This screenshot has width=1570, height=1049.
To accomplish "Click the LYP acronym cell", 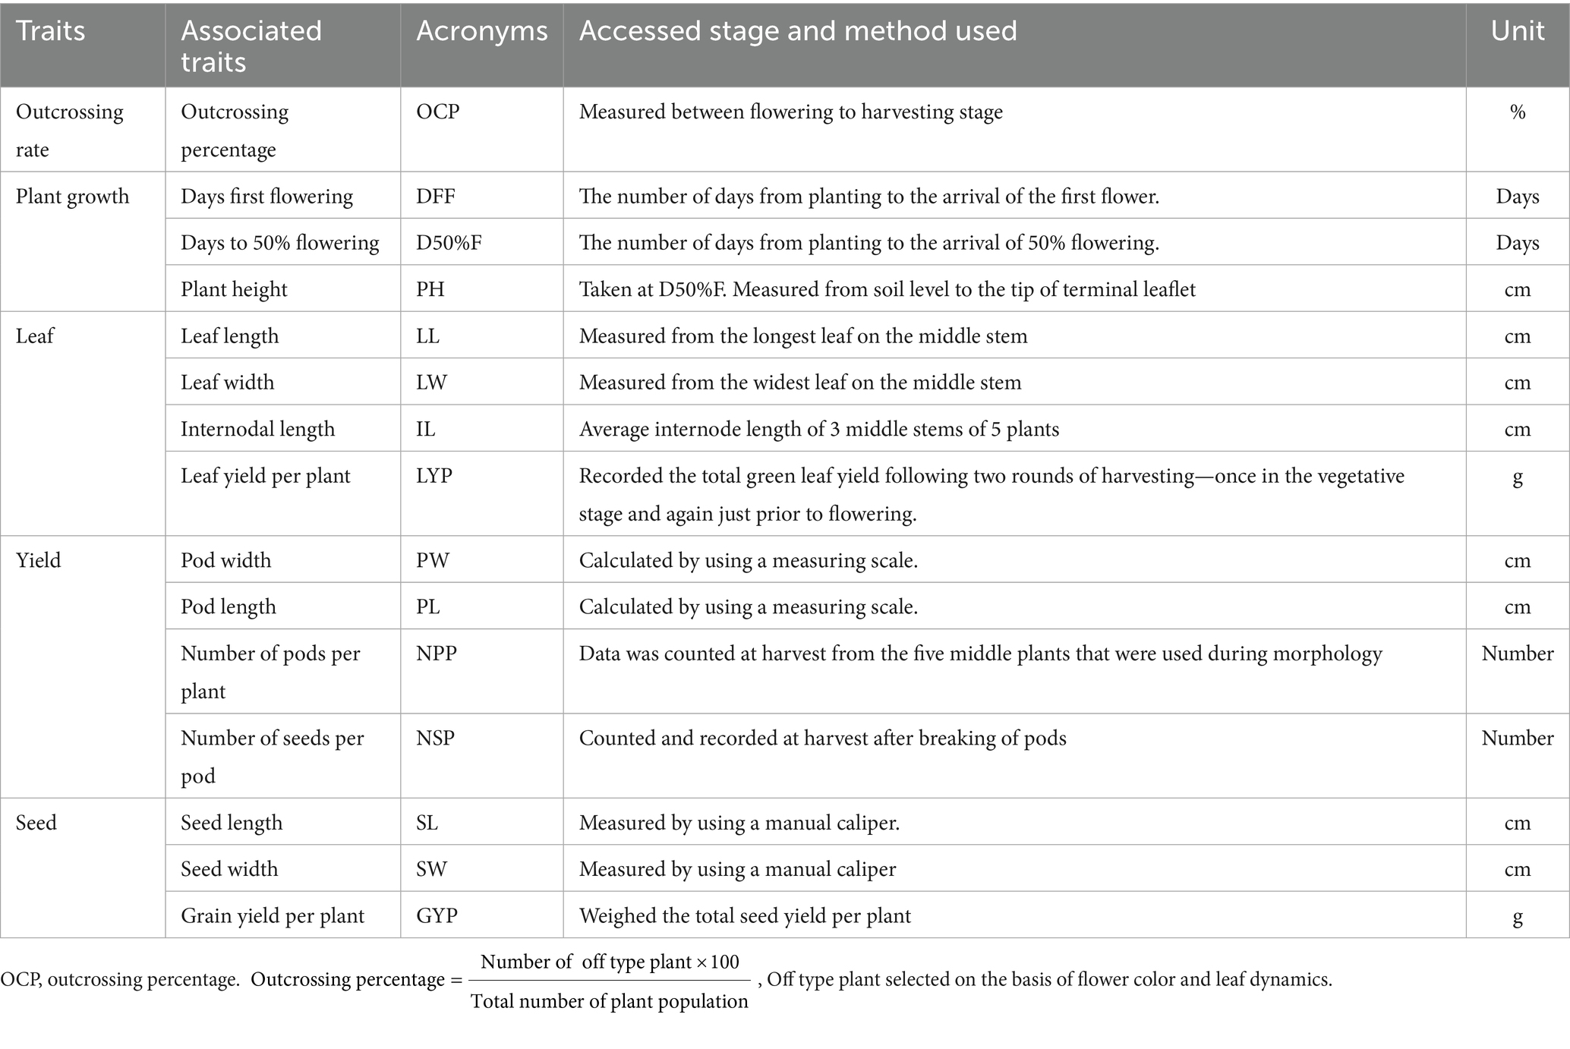I will pos(434,476).
